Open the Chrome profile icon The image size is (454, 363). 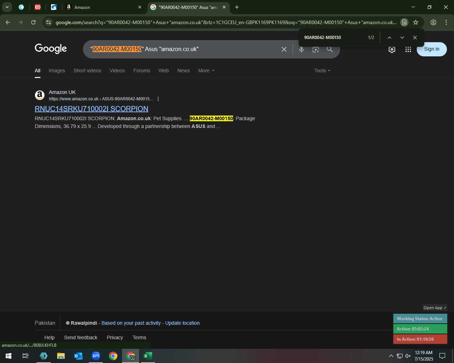pyautogui.click(x=433, y=22)
